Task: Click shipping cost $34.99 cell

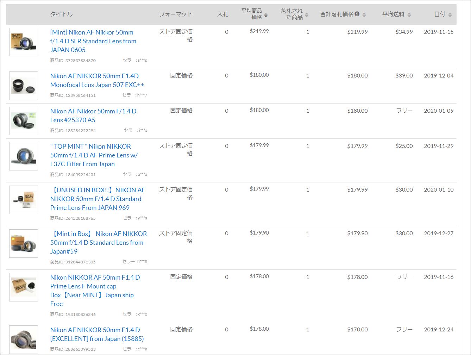Action: (x=404, y=32)
